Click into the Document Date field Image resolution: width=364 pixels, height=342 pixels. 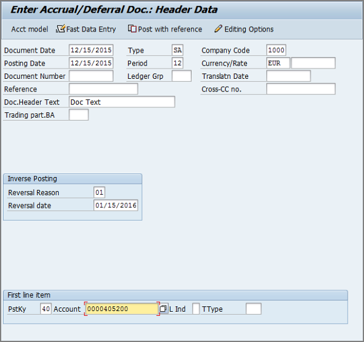[x=91, y=50]
